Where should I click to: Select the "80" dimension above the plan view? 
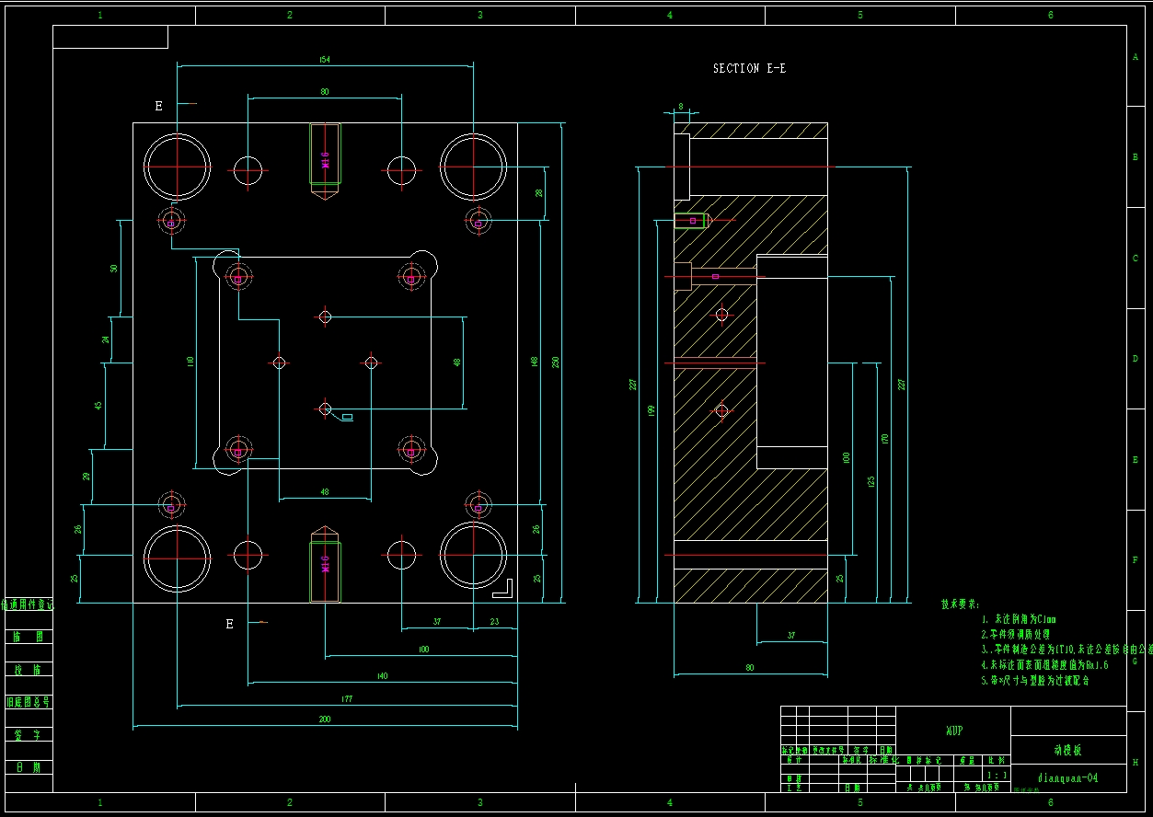click(x=325, y=92)
